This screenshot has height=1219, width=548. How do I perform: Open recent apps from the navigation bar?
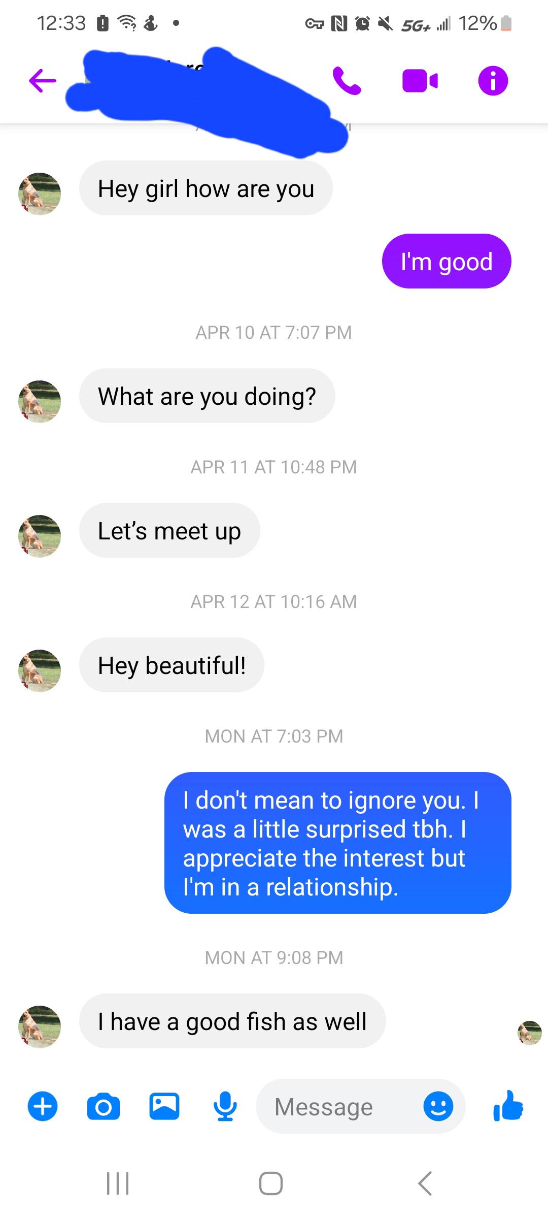coord(118,1183)
